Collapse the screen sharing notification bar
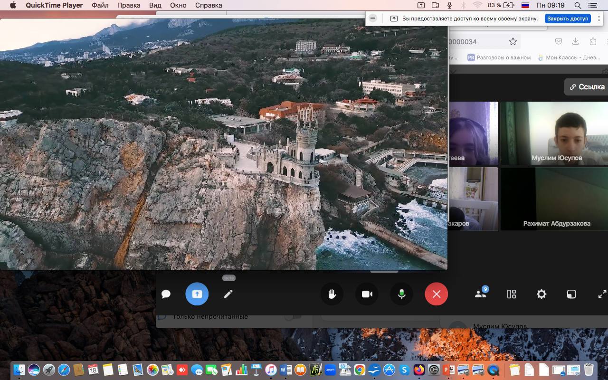Screen dimensions: 608x380 pyautogui.click(x=373, y=19)
